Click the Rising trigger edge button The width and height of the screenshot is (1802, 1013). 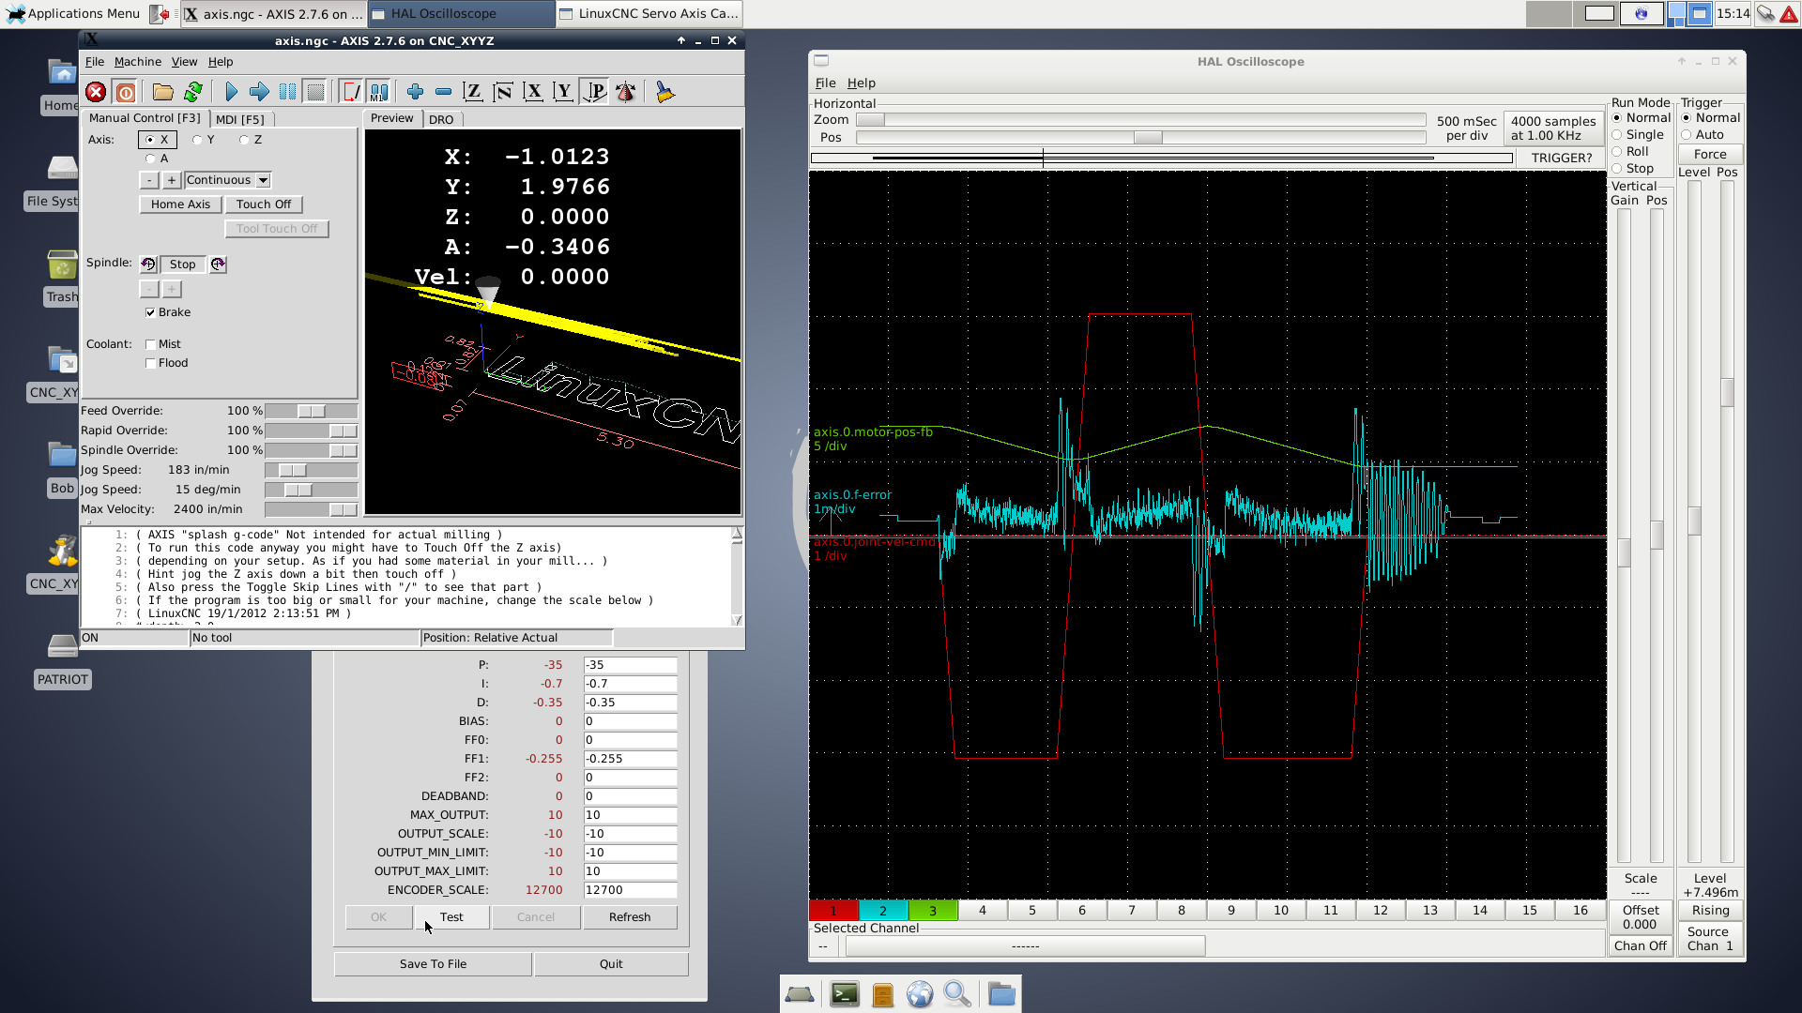coord(1710,911)
